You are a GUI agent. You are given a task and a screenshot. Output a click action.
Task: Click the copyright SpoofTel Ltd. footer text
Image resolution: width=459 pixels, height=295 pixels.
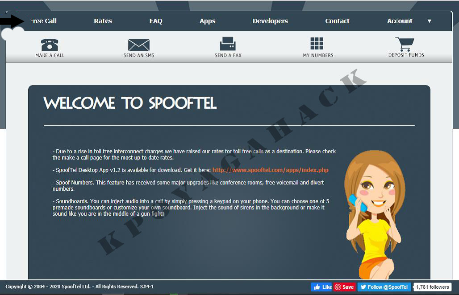tap(79, 287)
